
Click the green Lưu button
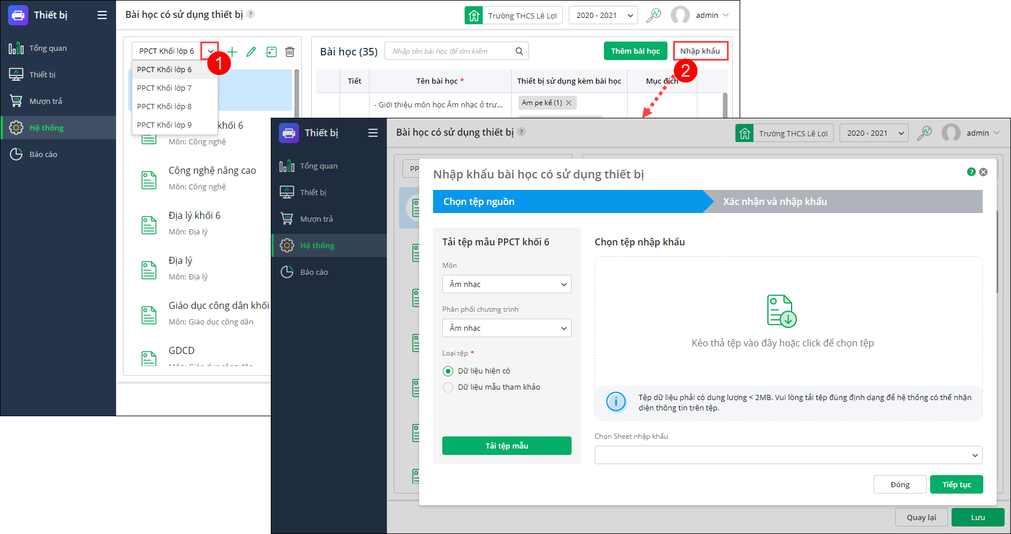(978, 517)
